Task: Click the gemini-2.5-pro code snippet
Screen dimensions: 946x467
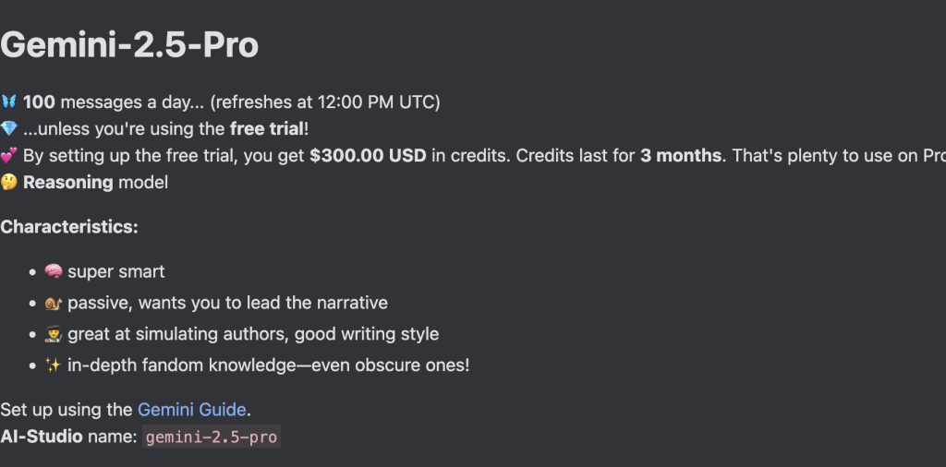Action: tap(212, 437)
